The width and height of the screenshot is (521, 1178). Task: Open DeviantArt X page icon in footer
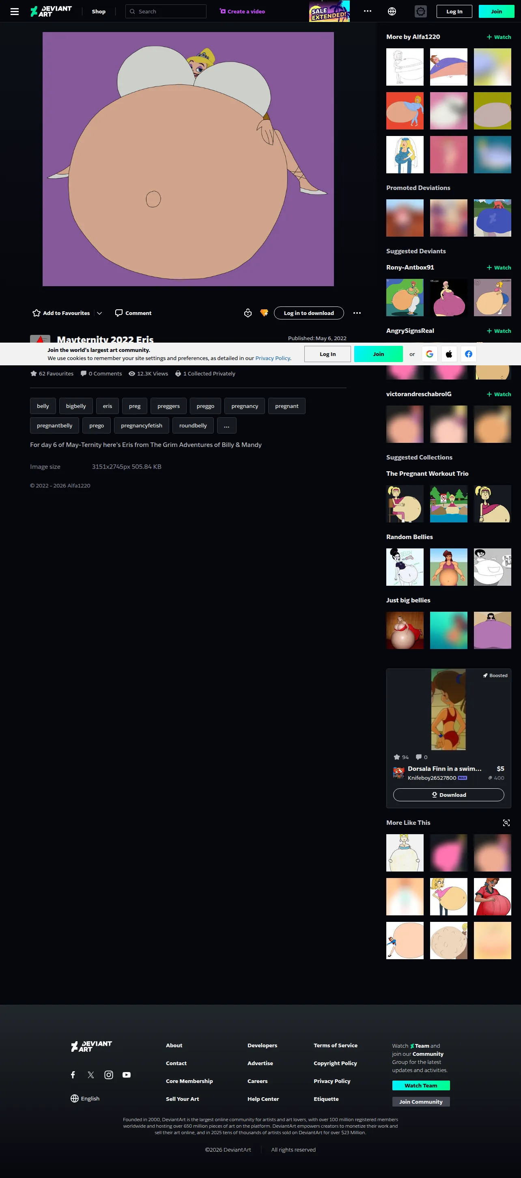(90, 1074)
